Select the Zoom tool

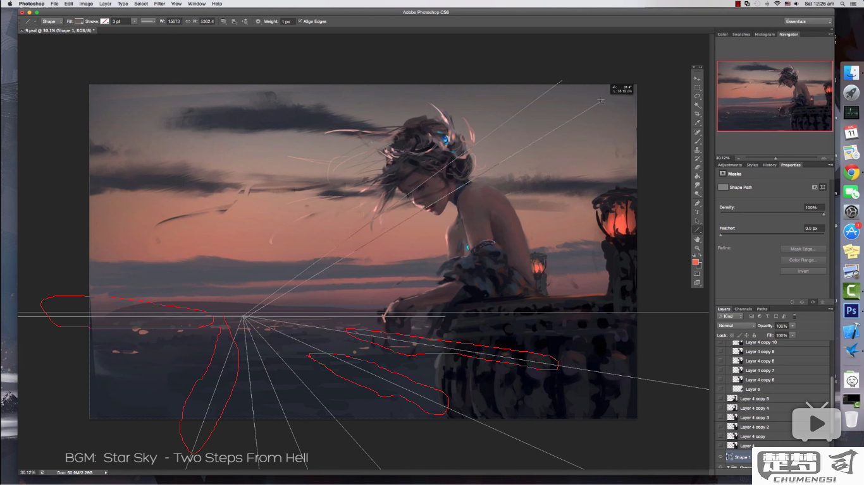(x=698, y=249)
